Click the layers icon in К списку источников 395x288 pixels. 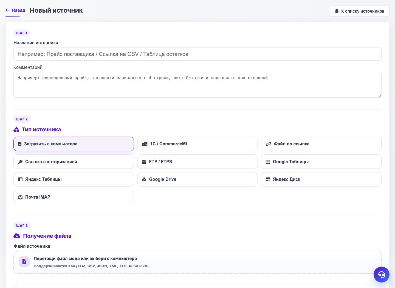pos(337,11)
